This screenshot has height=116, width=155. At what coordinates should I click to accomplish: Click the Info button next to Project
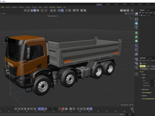click(148, 66)
